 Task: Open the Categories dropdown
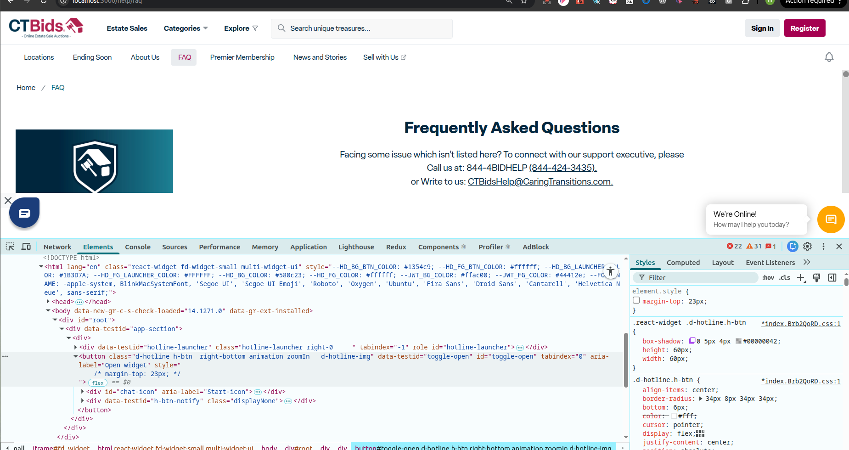(x=186, y=28)
